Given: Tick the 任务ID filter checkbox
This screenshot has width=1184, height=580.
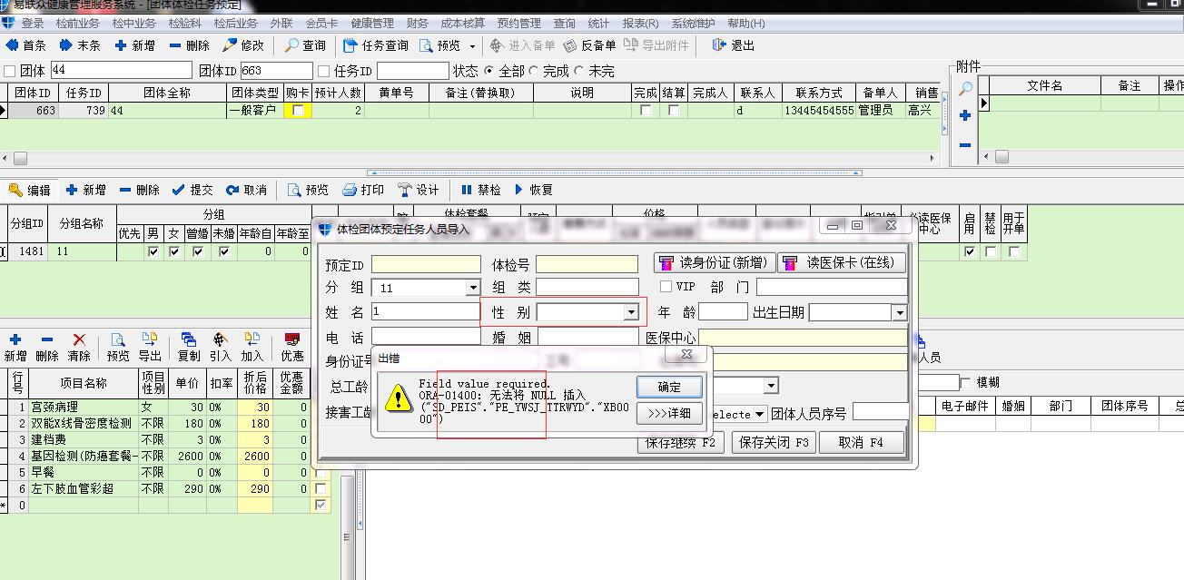Looking at the screenshot, I should [x=323, y=71].
